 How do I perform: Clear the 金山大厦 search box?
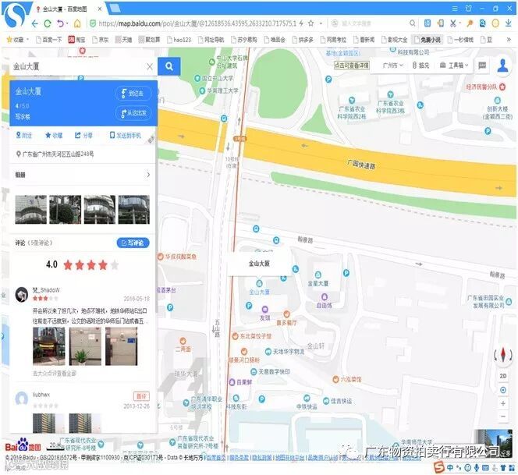pos(150,67)
